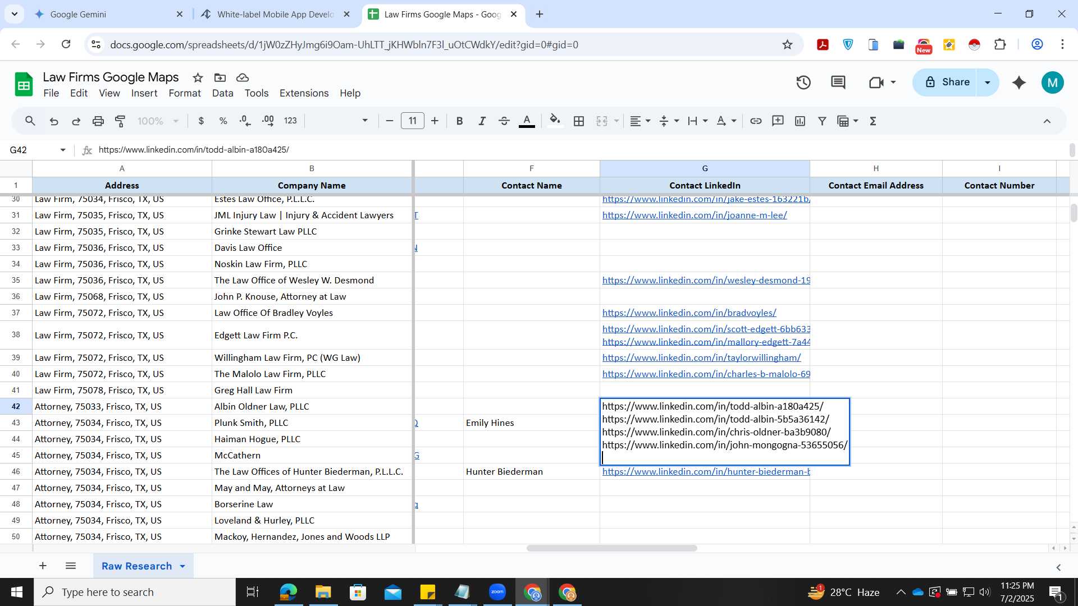This screenshot has height=606, width=1078.
Task: View the cloud save status
Action: pos(243,77)
